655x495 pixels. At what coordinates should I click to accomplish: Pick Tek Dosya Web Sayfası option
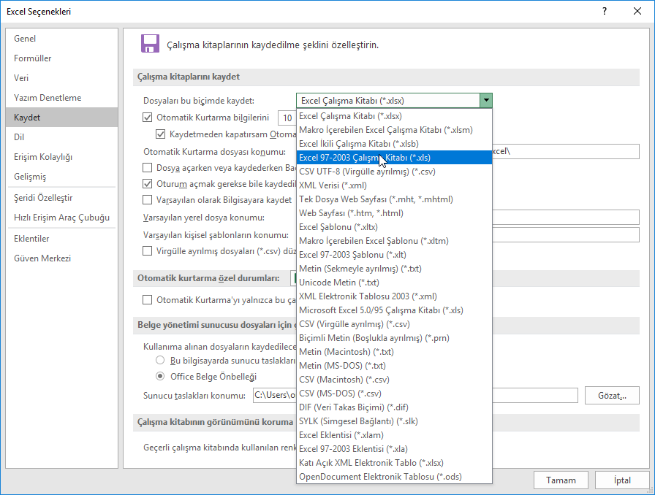pos(394,199)
